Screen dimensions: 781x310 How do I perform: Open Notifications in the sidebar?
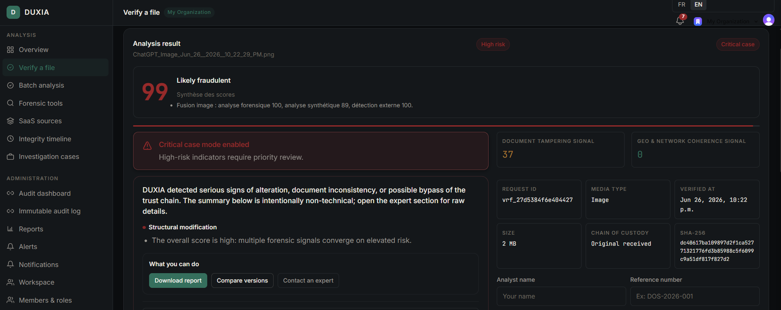click(x=38, y=265)
